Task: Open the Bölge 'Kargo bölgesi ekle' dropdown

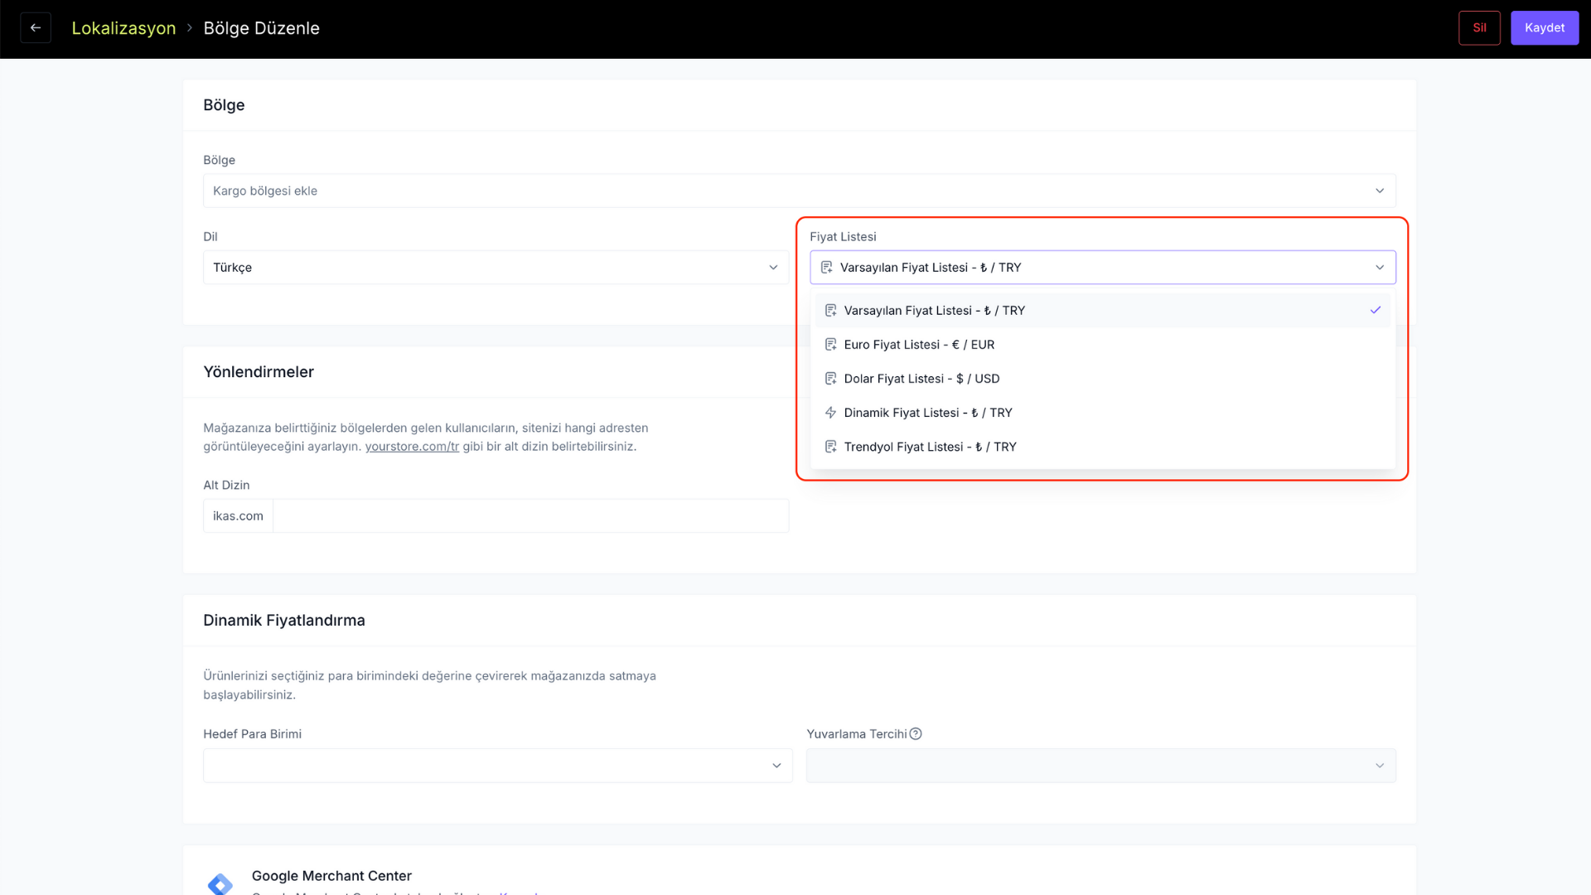Action: (x=799, y=191)
